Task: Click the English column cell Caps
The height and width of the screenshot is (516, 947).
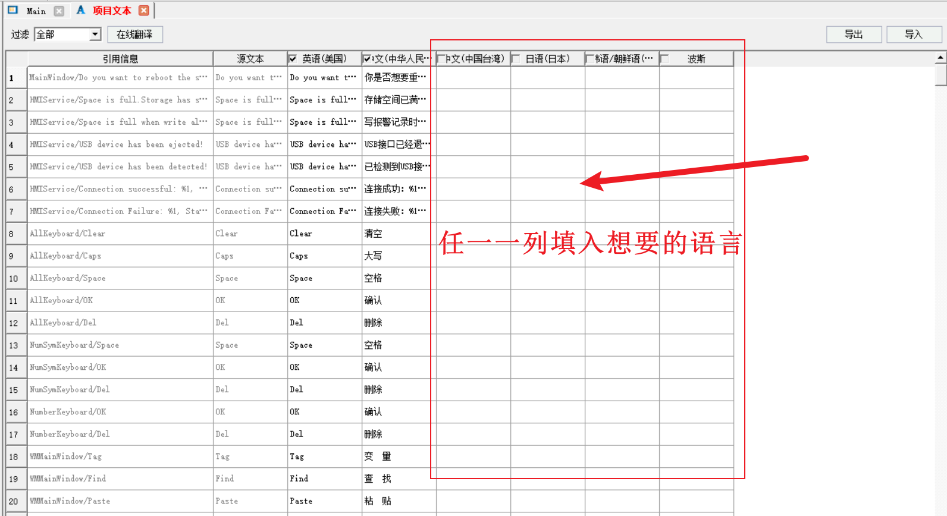Action: tap(324, 256)
